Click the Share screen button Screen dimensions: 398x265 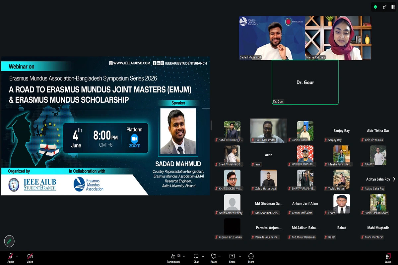pos(232,258)
